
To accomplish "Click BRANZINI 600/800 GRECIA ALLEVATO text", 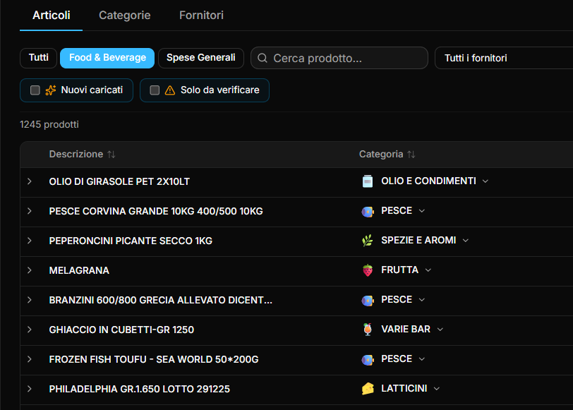I will click(161, 300).
